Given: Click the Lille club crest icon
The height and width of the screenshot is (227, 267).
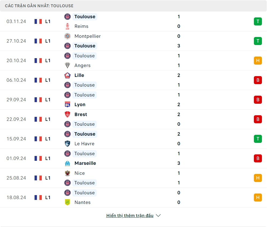Looking at the screenshot, I should (67, 75).
